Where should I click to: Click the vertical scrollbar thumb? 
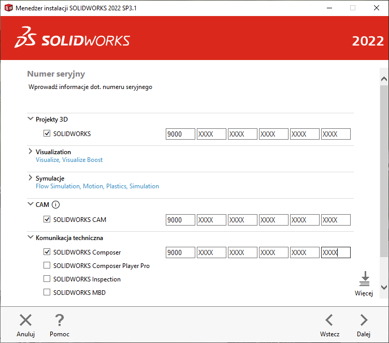pyautogui.click(x=384, y=171)
